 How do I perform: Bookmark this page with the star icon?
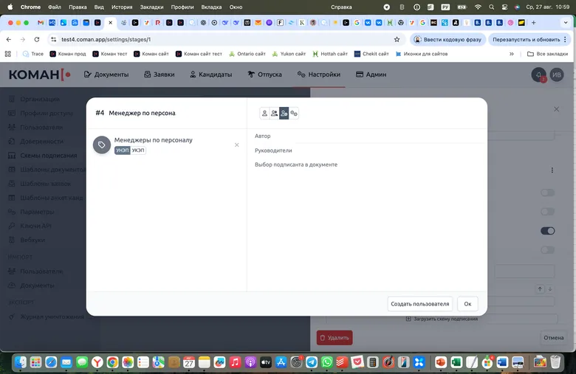(x=397, y=39)
